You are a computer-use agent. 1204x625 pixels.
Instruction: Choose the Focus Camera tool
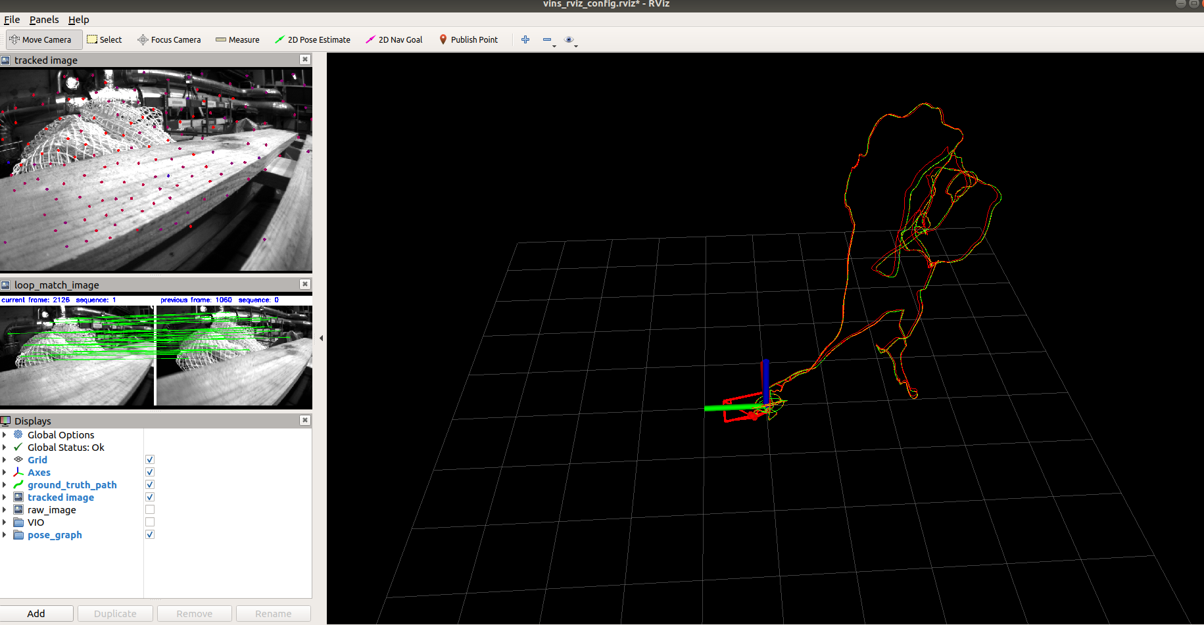click(169, 39)
